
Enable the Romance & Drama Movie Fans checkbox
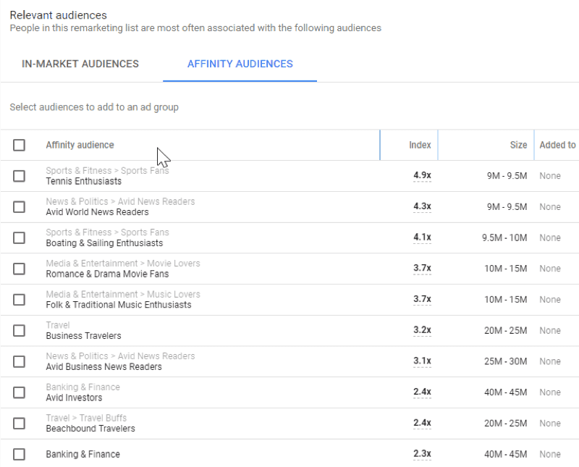pos(19,269)
